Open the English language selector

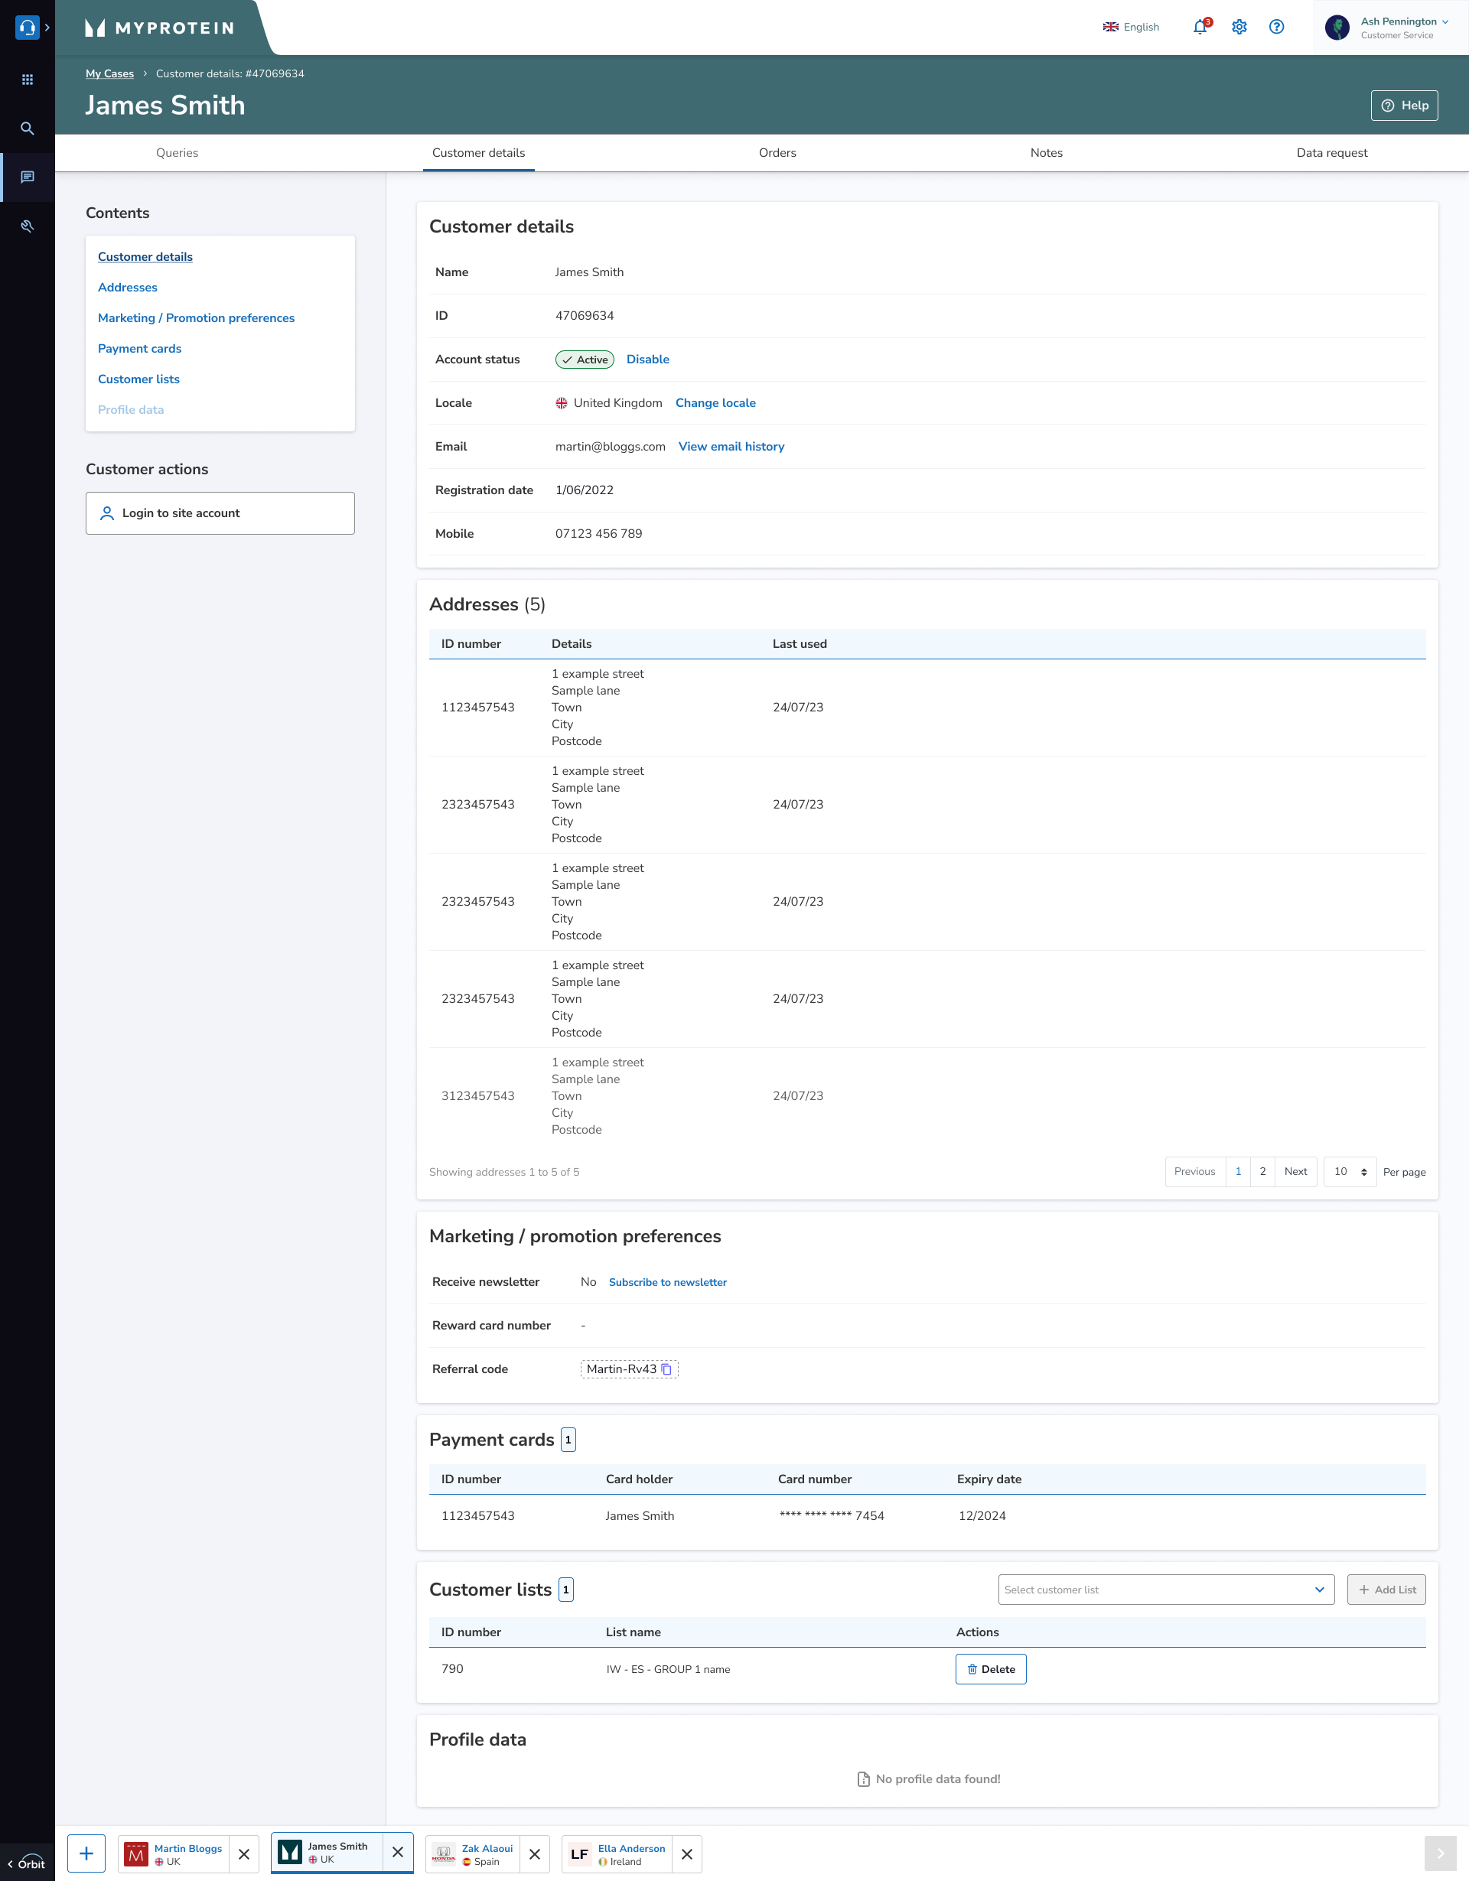[x=1132, y=27]
